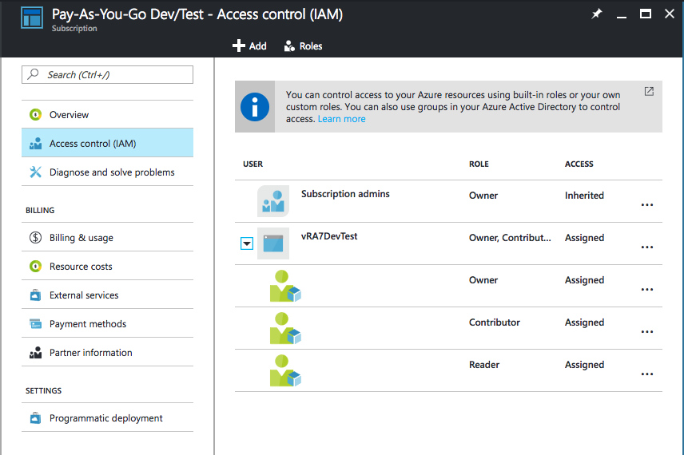Click the subscription blade icon in title bar
Viewport: 684px width, 455px height.
32,18
